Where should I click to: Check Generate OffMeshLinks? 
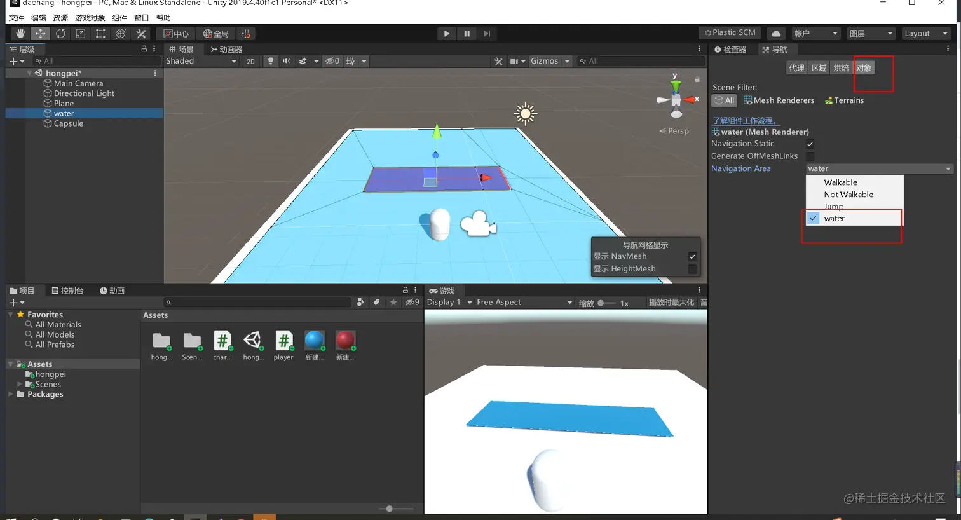tap(810, 156)
